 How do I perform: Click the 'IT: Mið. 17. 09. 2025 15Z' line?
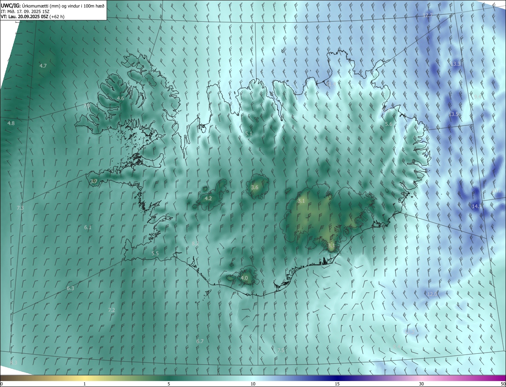[x=25, y=11]
